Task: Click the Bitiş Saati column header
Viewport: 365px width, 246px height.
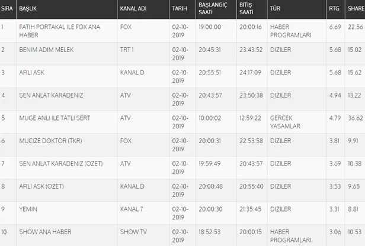Action: [246, 9]
